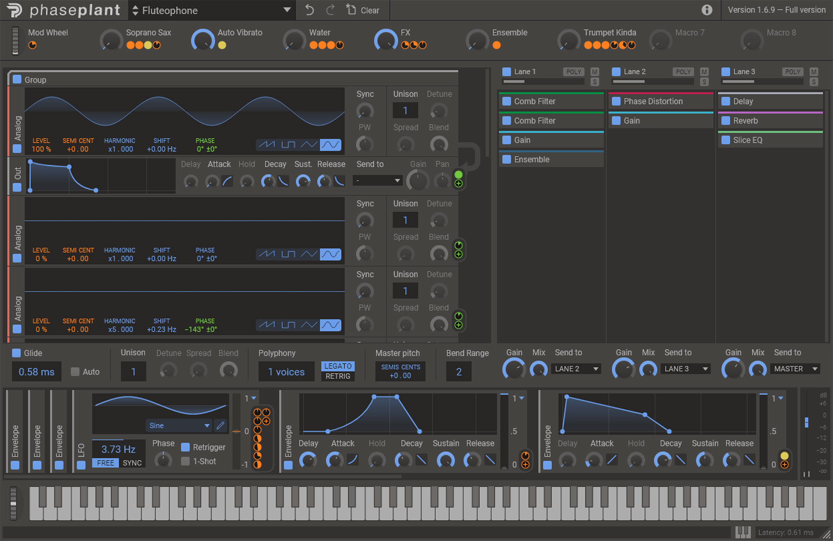Click the Mod Wheel slider

pyautogui.click(x=15, y=41)
